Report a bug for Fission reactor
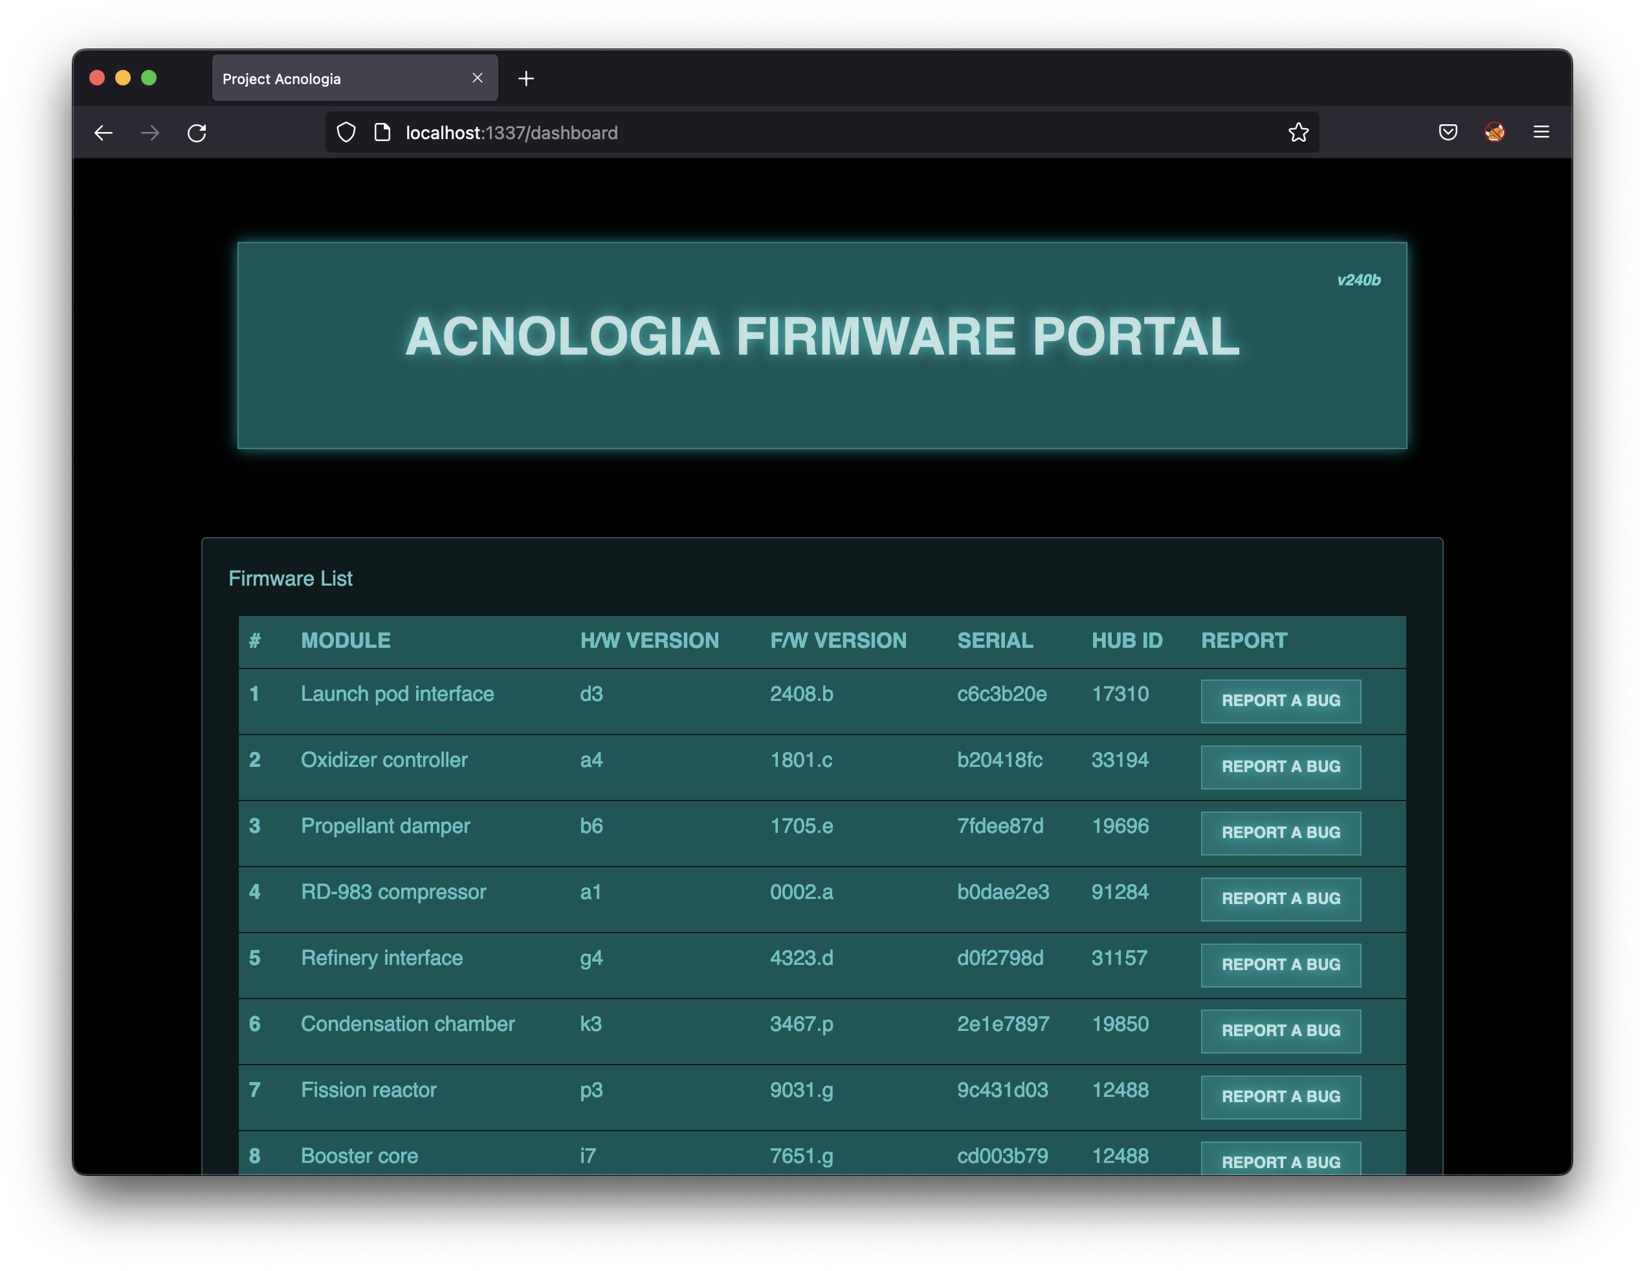 coord(1279,1097)
